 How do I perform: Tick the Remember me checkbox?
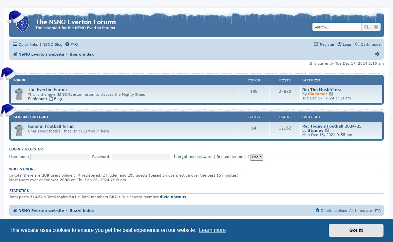(247, 157)
